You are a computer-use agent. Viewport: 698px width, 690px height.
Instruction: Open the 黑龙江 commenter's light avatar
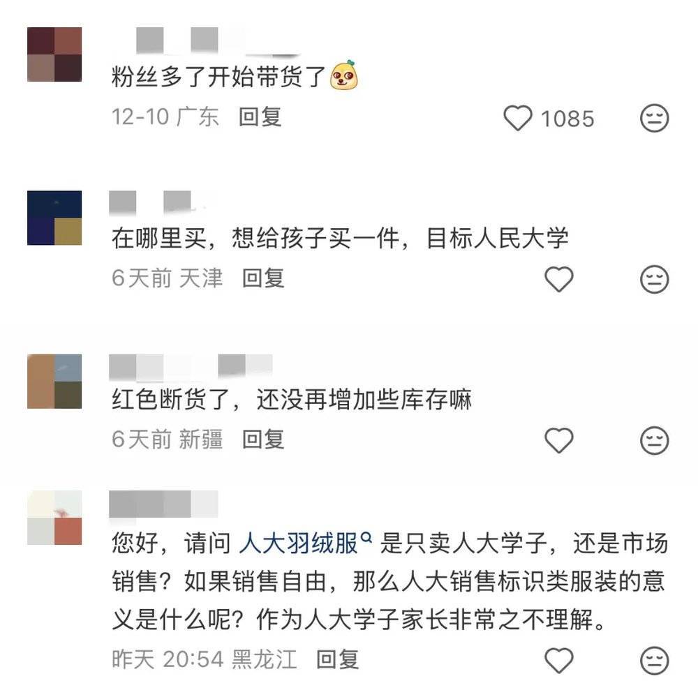[x=54, y=518]
